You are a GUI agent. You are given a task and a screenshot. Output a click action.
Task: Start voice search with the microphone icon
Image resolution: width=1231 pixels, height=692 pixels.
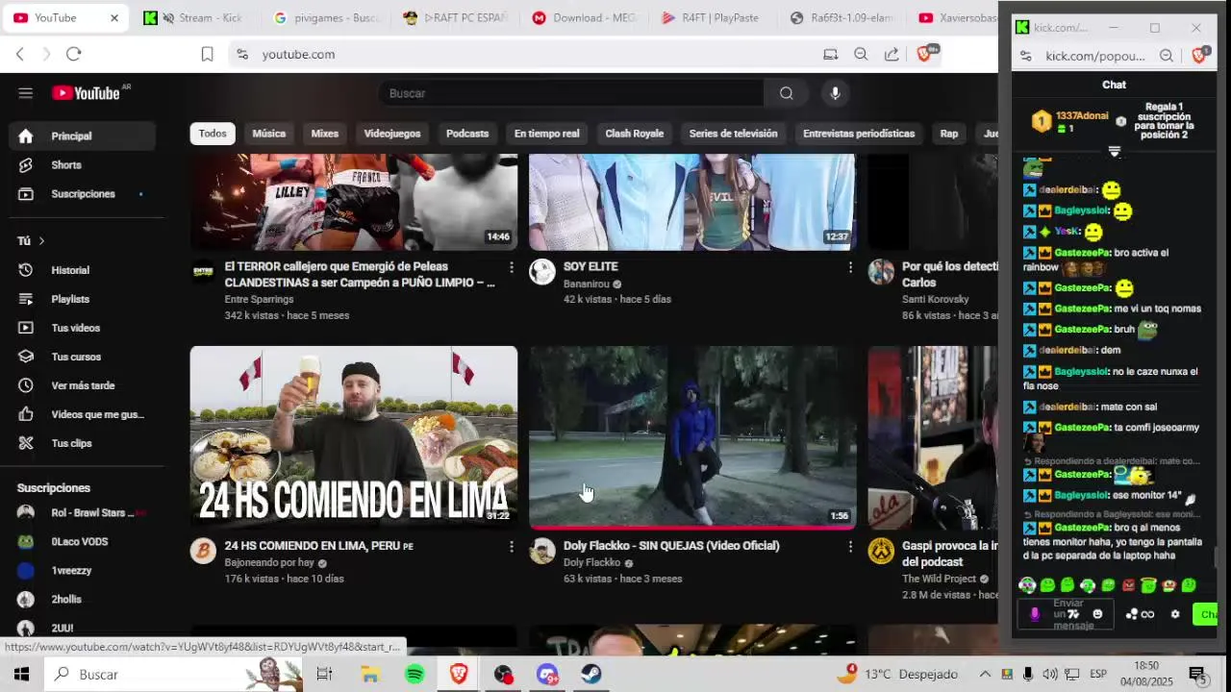[835, 93]
